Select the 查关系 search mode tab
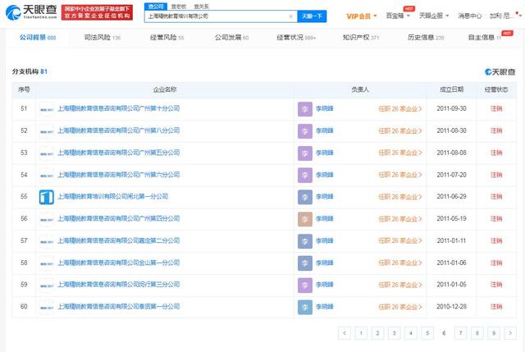The width and height of the screenshot is (525, 352). click(201, 7)
